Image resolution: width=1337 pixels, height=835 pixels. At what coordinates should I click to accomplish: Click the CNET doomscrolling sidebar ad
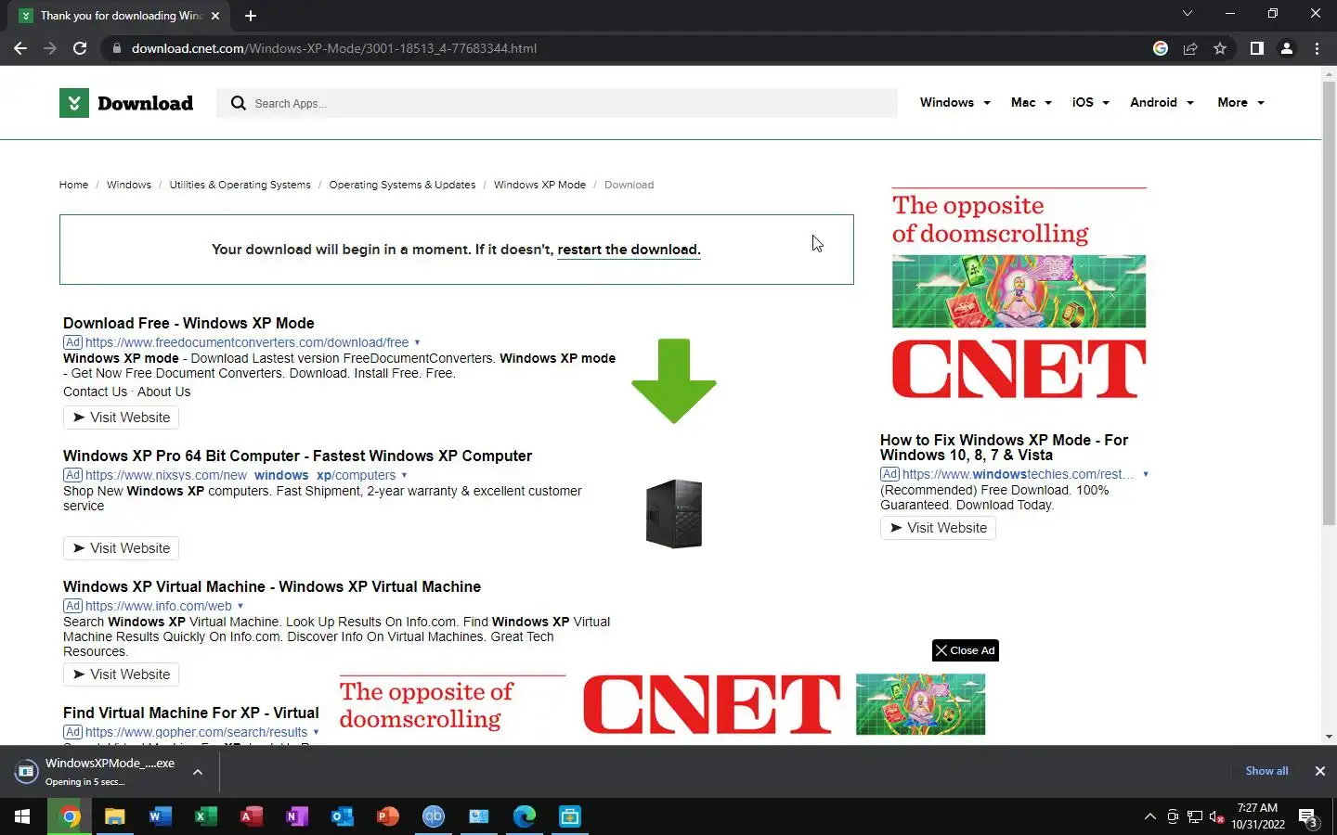[x=1019, y=294]
